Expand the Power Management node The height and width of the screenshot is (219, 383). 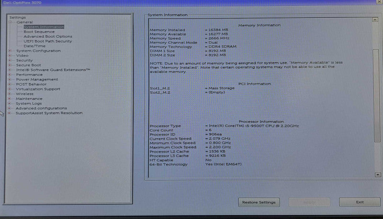point(10,79)
